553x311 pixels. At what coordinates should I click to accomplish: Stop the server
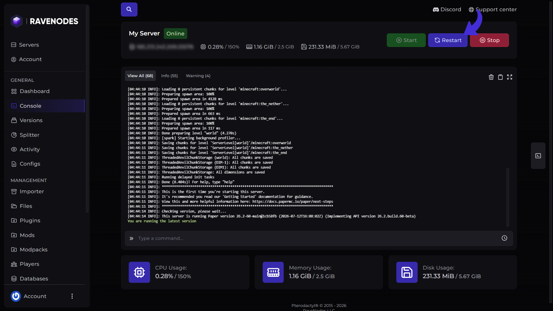coord(489,40)
